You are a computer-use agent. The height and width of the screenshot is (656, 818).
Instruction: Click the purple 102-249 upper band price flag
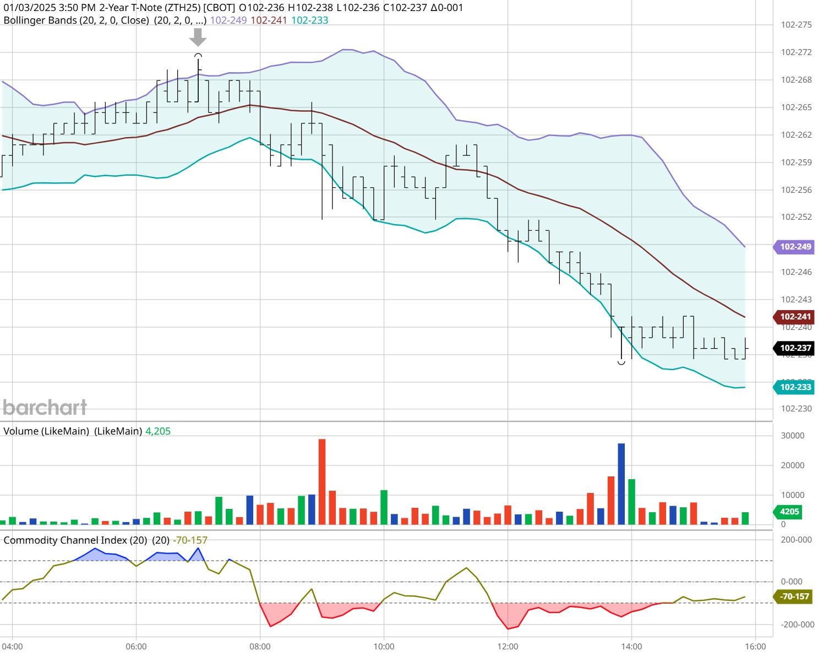(795, 247)
